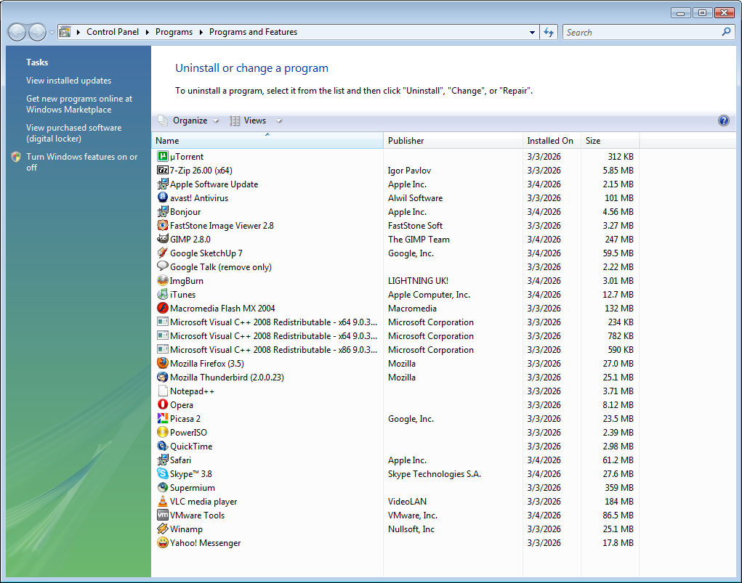
Task: Go to Programs breadcrumb
Action: tap(174, 32)
